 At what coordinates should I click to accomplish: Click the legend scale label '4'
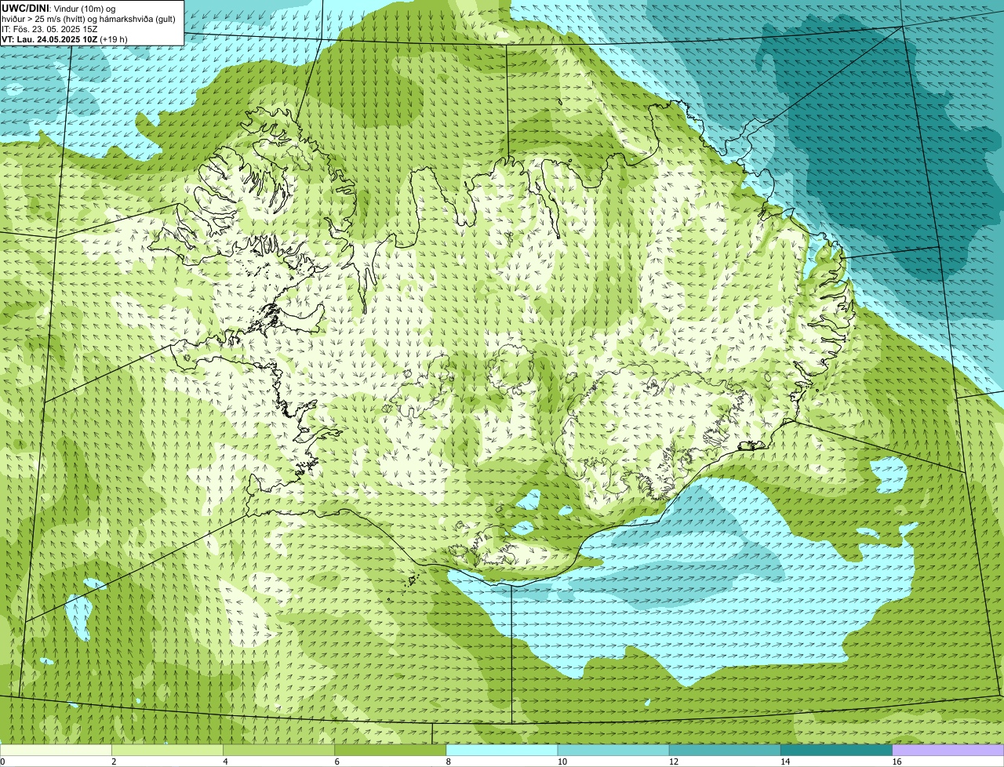click(x=225, y=762)
